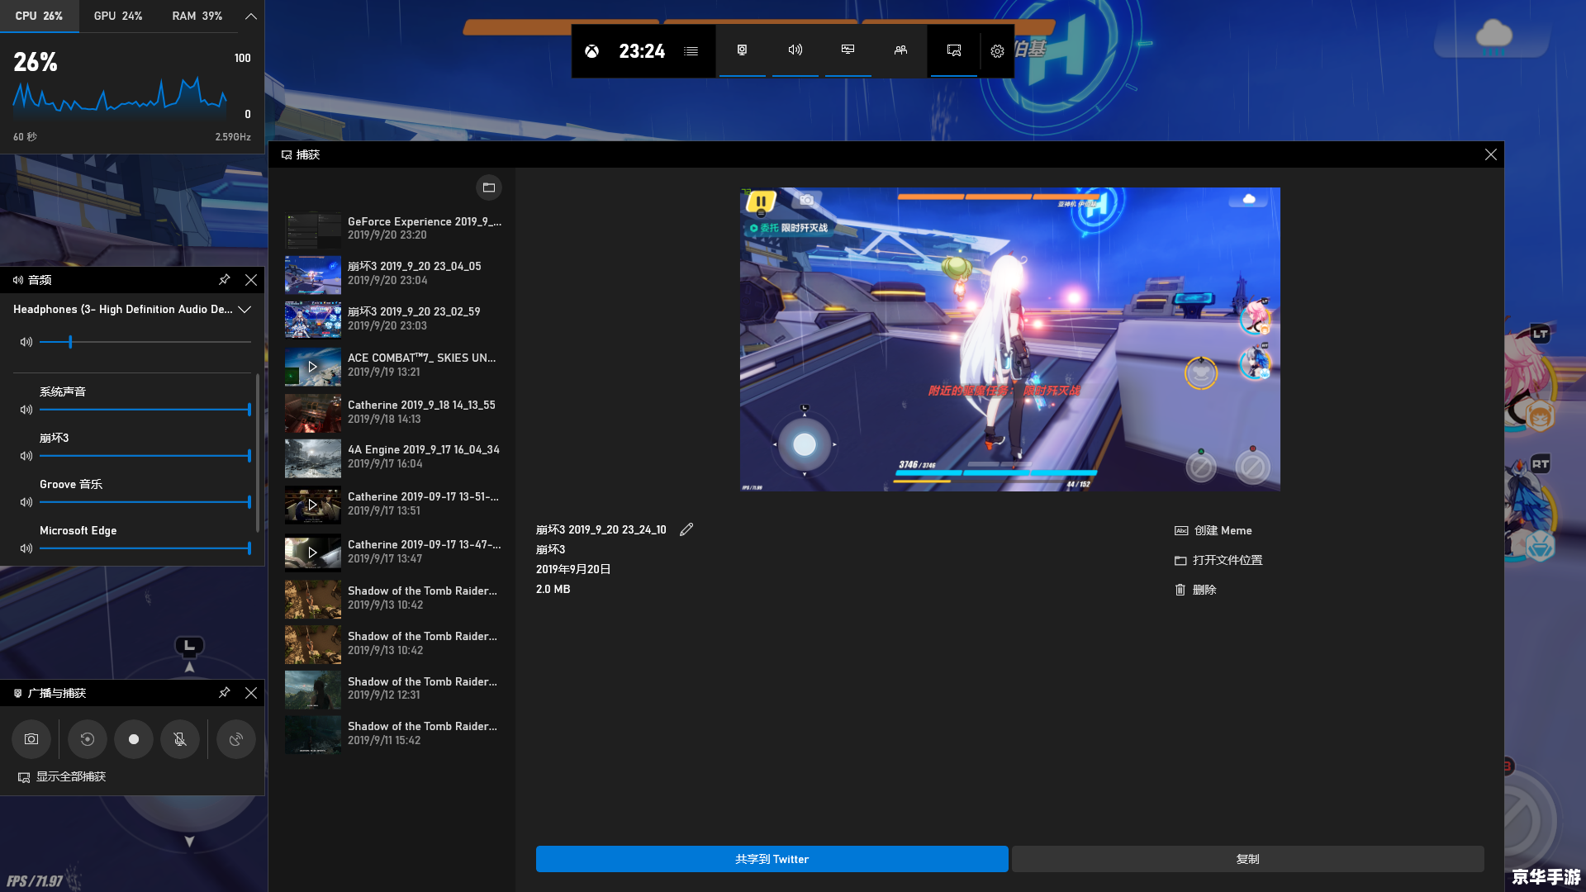1586x892 pixels.
Task: Click 打开文件位置
Action: click(1218, 561)
